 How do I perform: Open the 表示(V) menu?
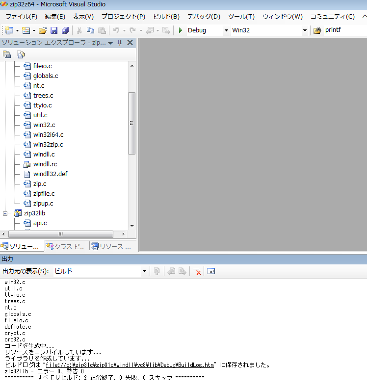tap(83, 17)
